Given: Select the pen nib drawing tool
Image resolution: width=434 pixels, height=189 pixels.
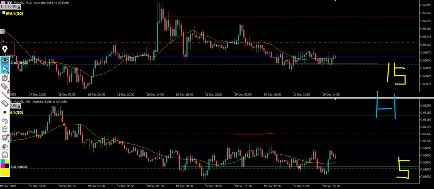Looking at the screenshot, I should (5, 51).
